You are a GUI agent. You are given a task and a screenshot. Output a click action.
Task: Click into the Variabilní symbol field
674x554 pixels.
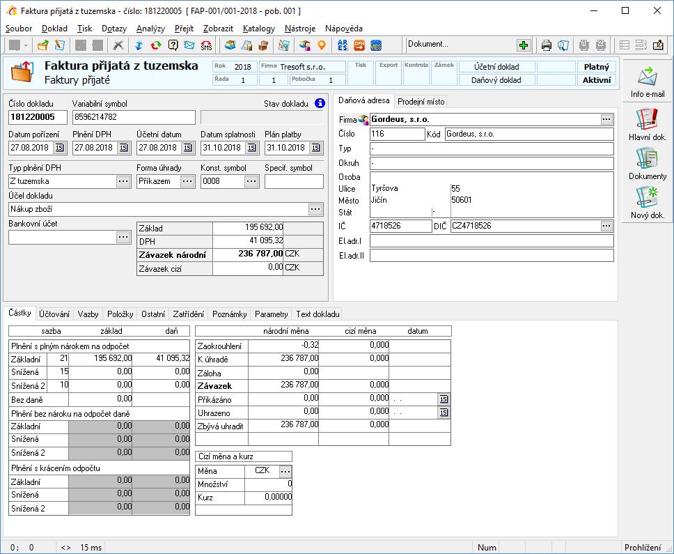pyautogui.click(x=134, y=117)
